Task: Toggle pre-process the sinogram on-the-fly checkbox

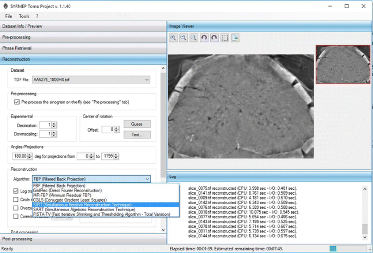Action: [x=16, y=102]
